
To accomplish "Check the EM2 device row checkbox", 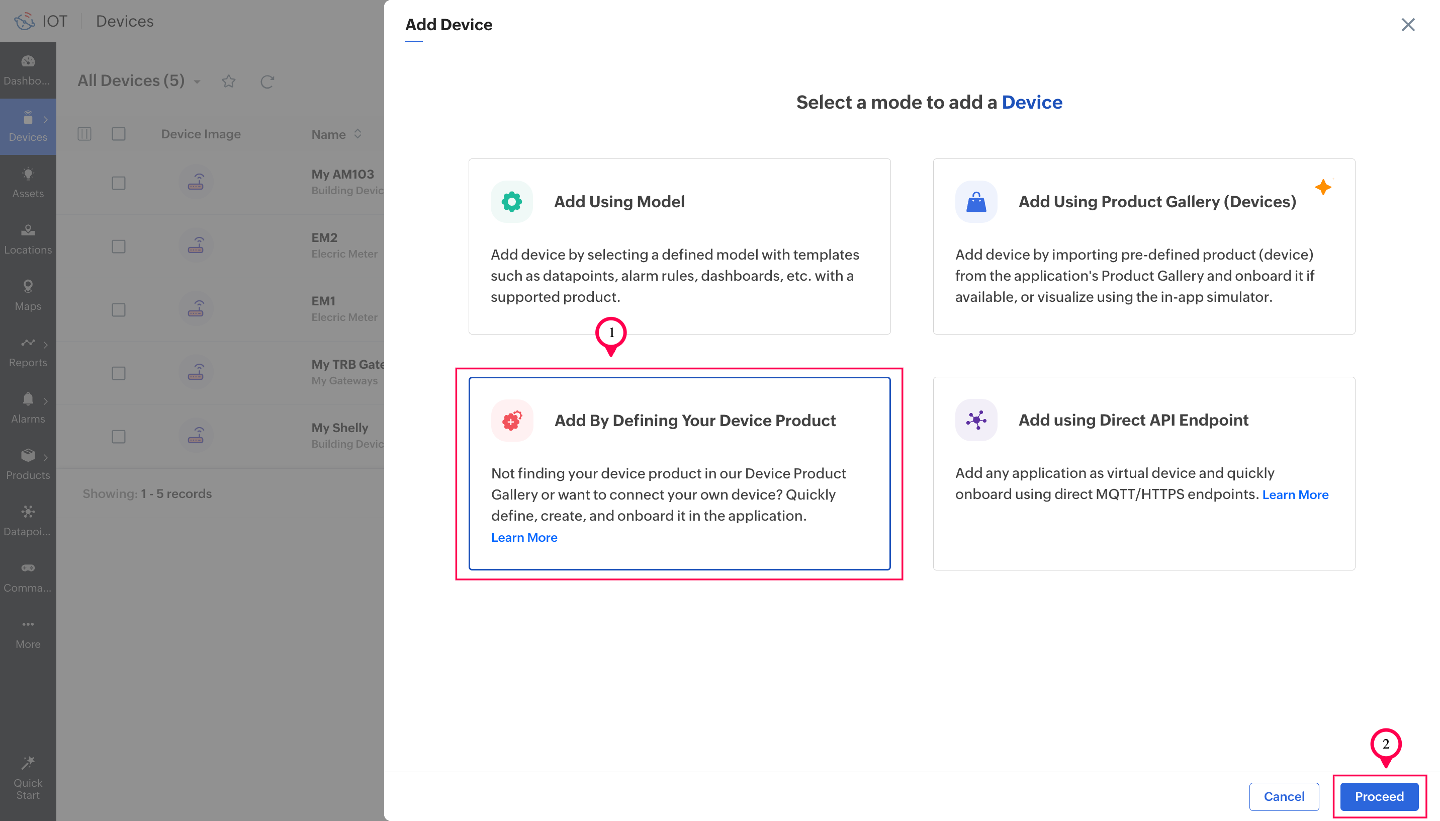I will point(118,247).
